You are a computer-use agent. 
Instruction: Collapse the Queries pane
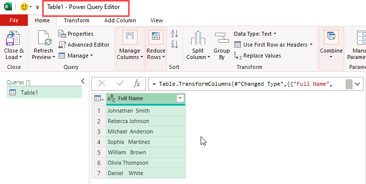pyautogui.click(x=82, y=81)
